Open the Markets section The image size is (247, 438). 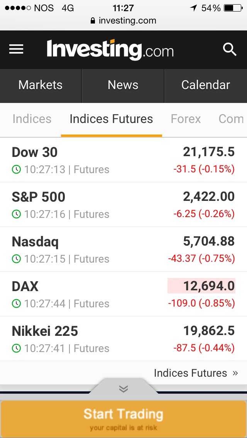pos(41,85)
